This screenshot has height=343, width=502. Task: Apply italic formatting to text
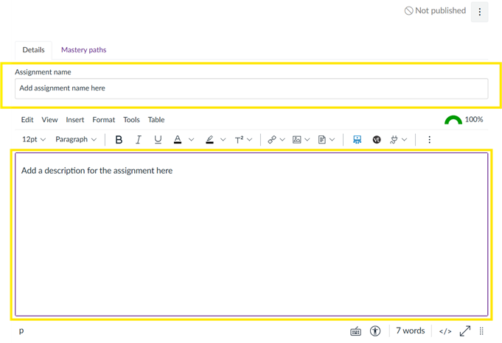click(138, 139)
